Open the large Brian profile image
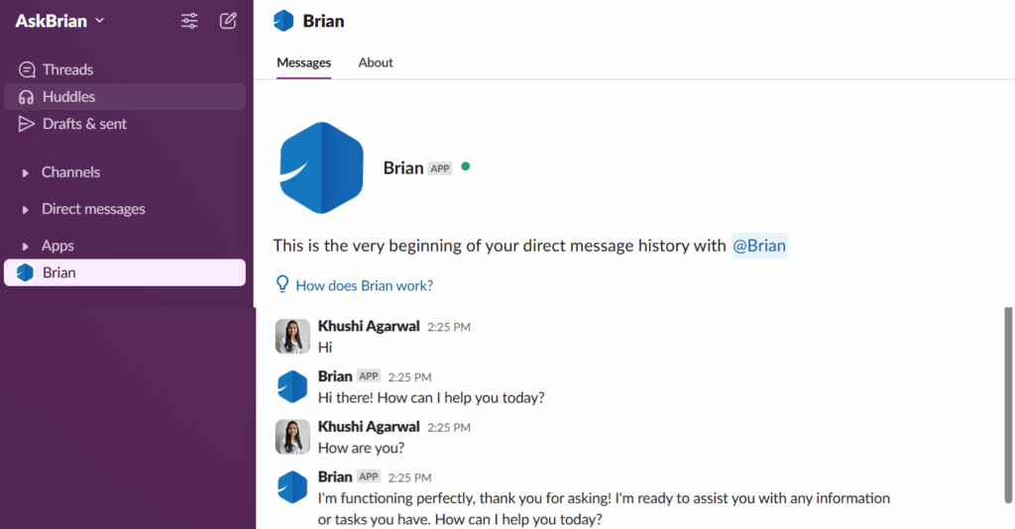The width and height of the screenshot is (1015, 529). click(321, 167)
